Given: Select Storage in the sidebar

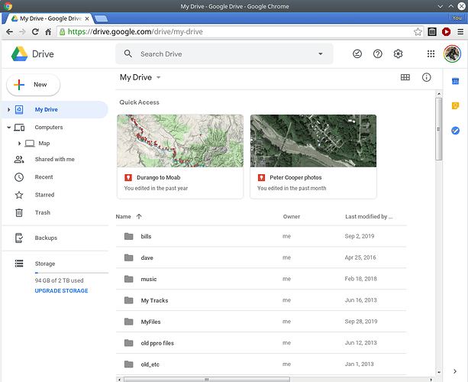Looking at the screenshot, I should tap(45, 264).
